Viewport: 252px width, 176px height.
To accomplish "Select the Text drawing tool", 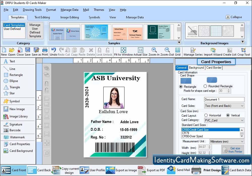I will pyautogui.click(x=9, y=61).
